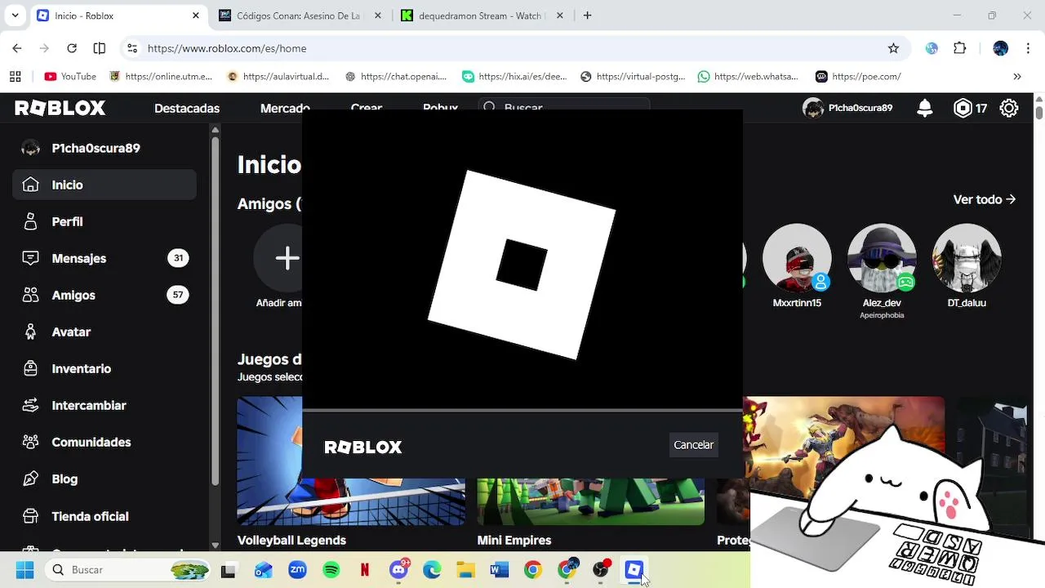Open Roblox app in taskbar

click(x=634, y=570)
